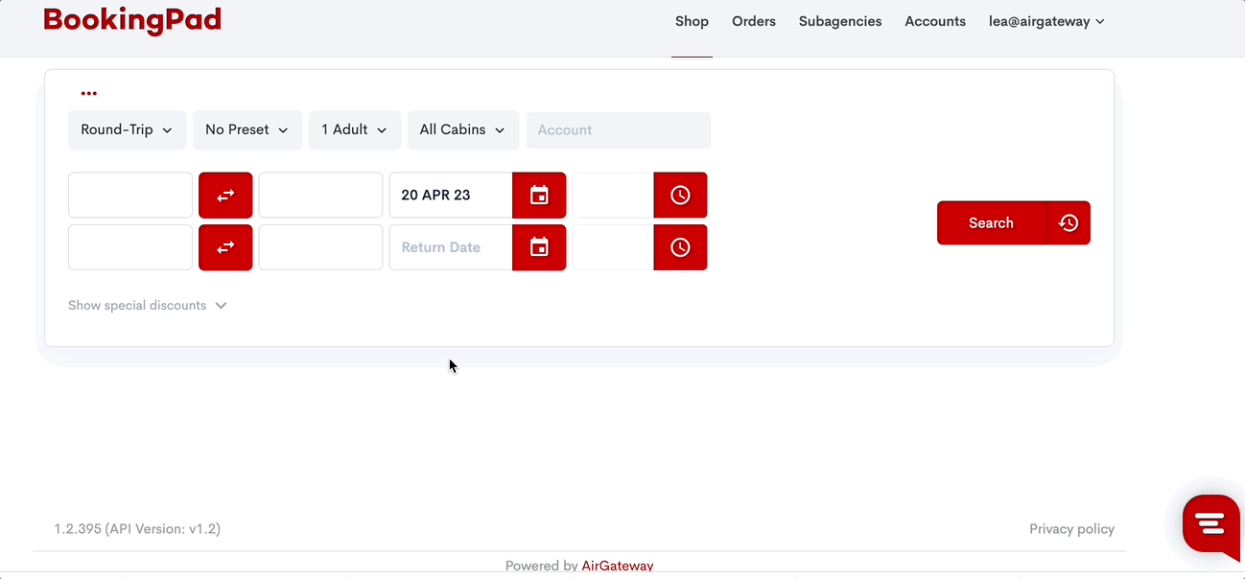
Task: Switch to the Subagencies tab
Action: 839,21
